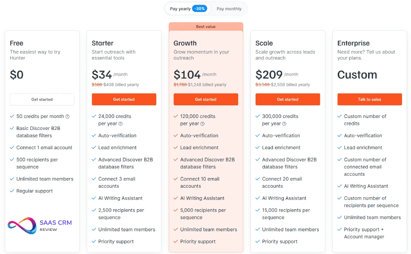Image resolution: width=411 pixels, height=254 pixels.
Task: Click help icon beside Growth credits per year
Action: [202, 124]
